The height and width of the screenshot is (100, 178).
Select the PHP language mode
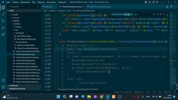point(160,92)
